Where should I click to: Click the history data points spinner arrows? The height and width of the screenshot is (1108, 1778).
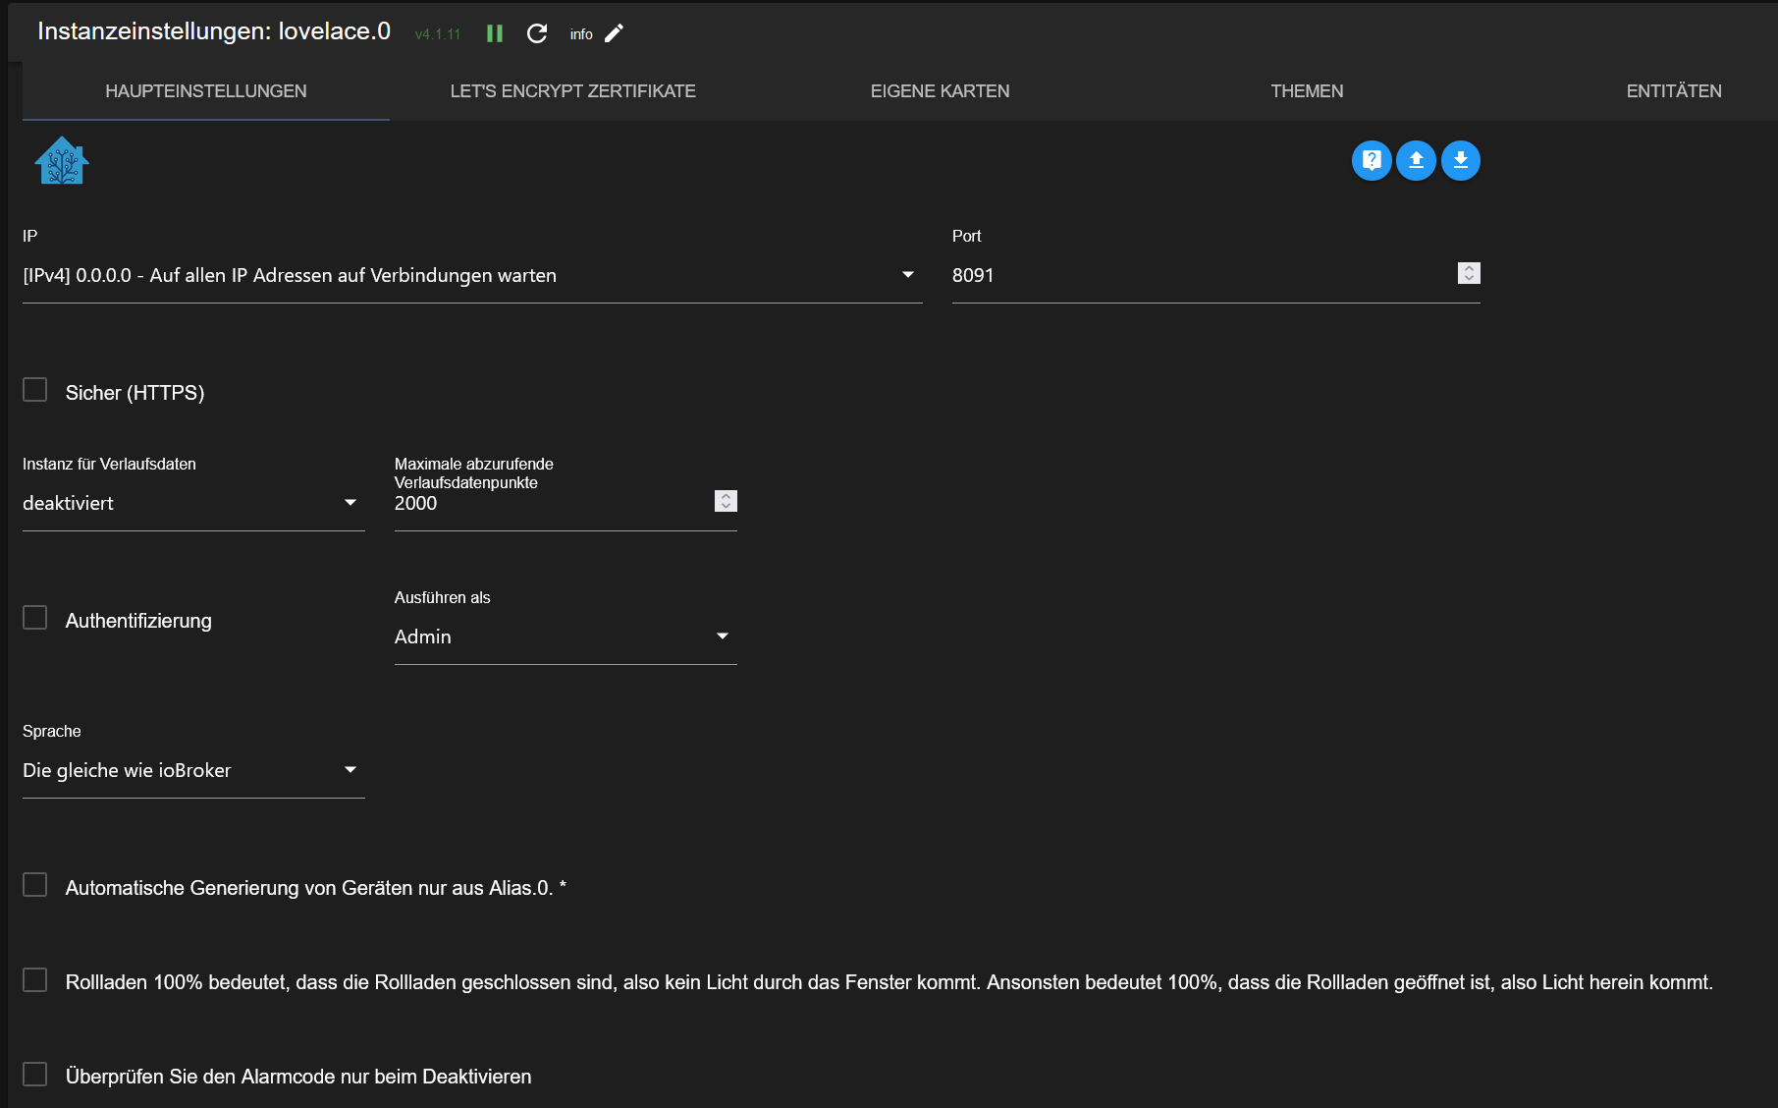(x=726, y=501)
